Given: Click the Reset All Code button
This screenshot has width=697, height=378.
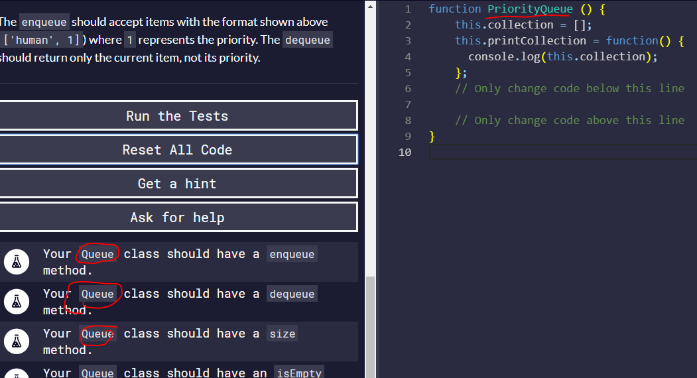Looking at the screenshot, I should [178, 149].
